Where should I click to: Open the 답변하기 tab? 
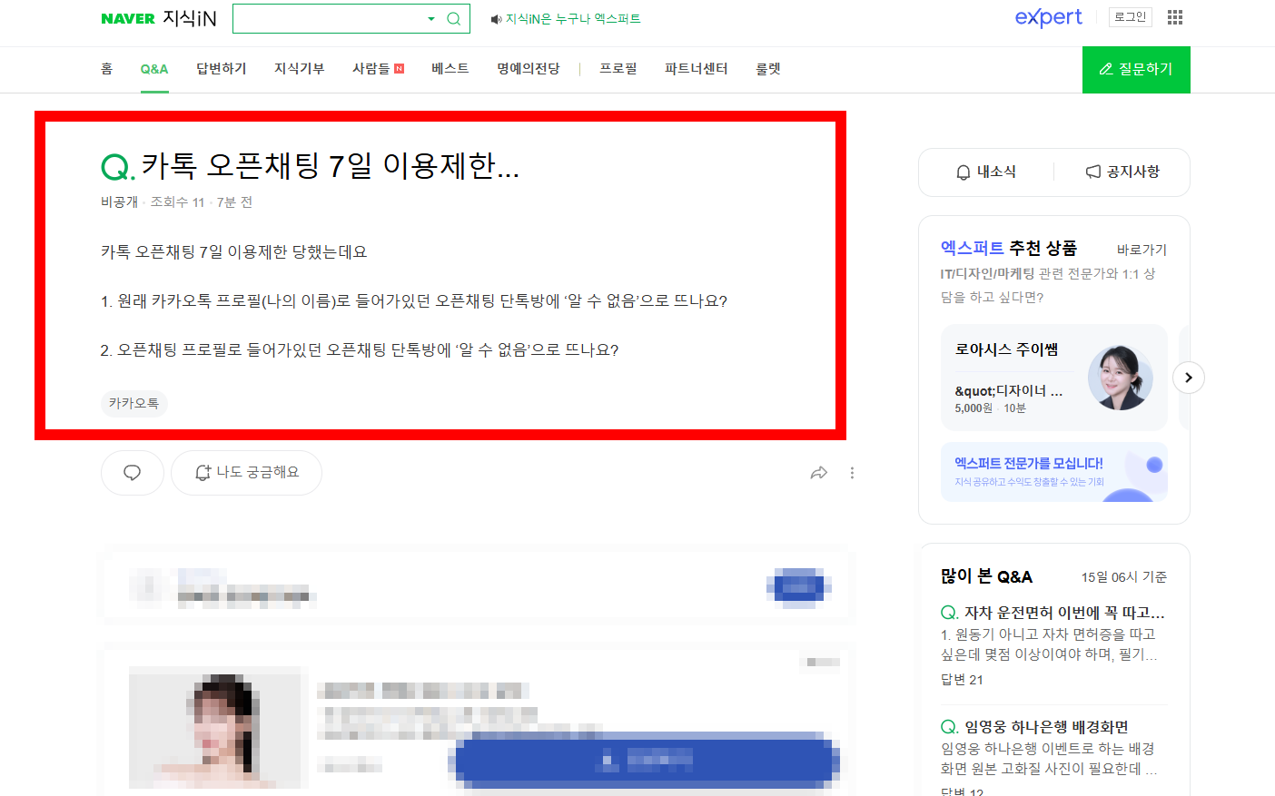(x=222, y=69)
